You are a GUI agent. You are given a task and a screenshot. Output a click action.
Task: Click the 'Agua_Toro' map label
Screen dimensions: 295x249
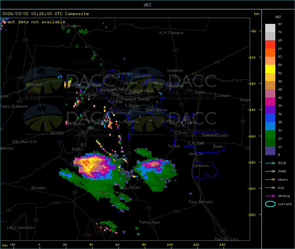[x=35, y=84]
